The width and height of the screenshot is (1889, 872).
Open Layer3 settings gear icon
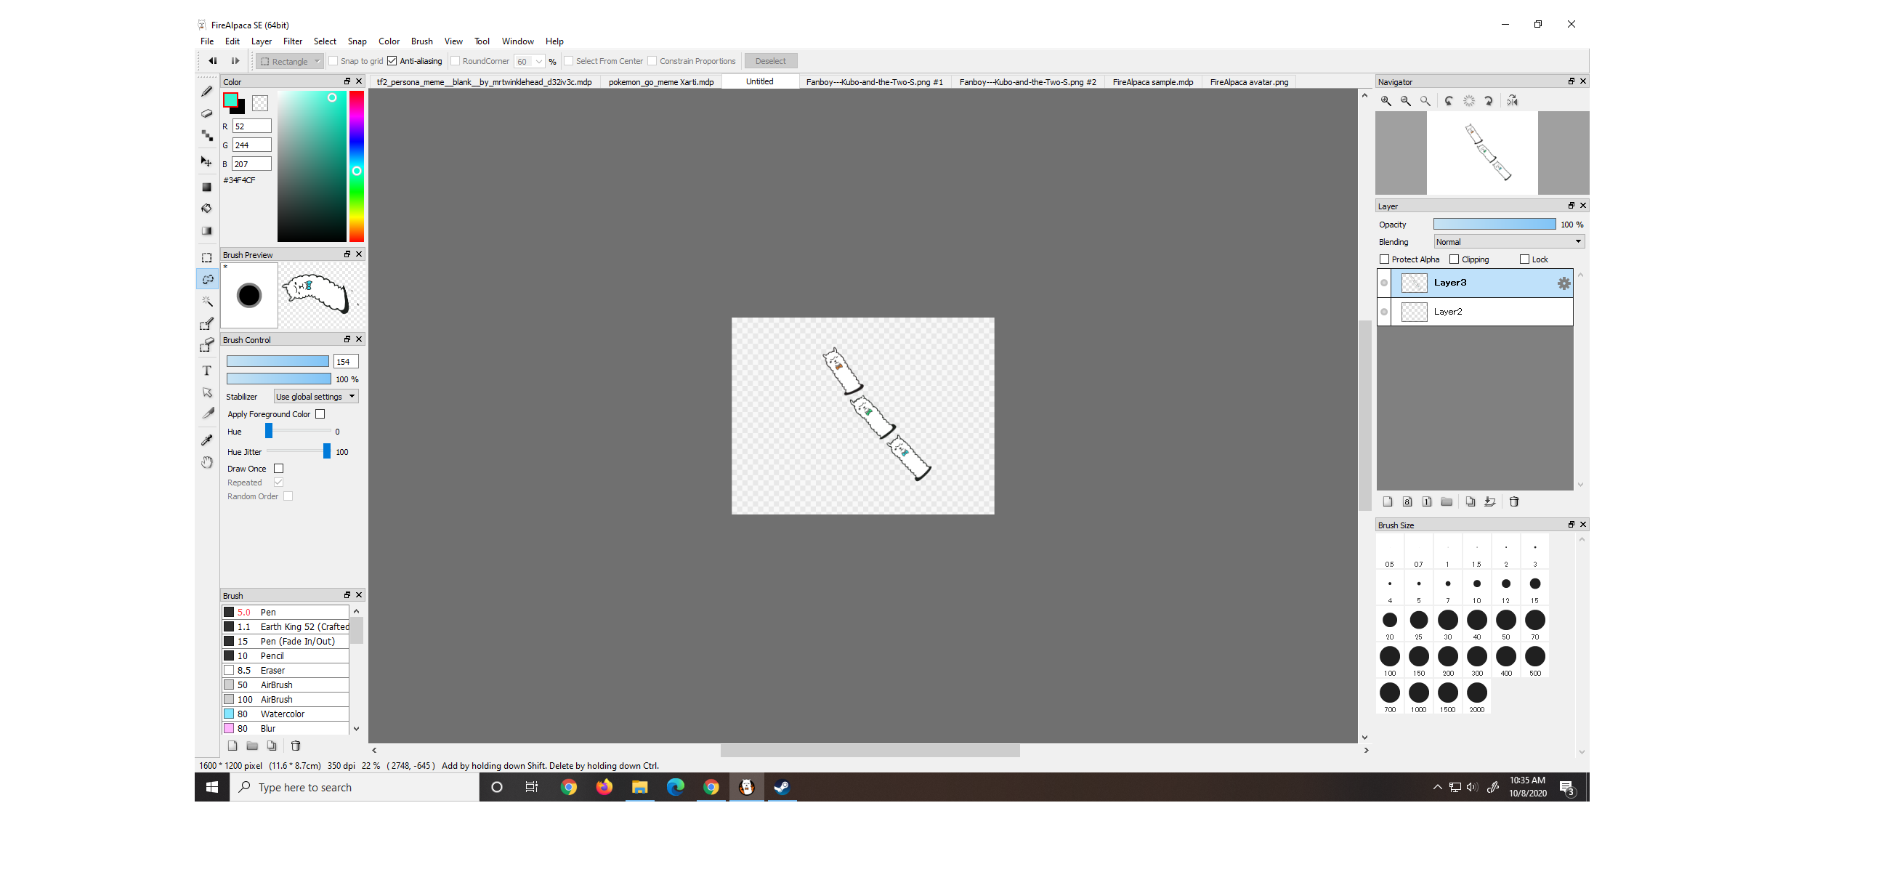1564,283
